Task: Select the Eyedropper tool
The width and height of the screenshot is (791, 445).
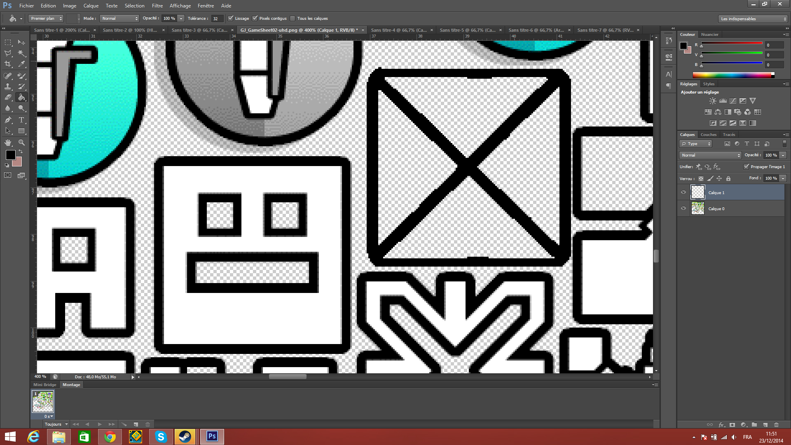Action: [x=21, y=64]
